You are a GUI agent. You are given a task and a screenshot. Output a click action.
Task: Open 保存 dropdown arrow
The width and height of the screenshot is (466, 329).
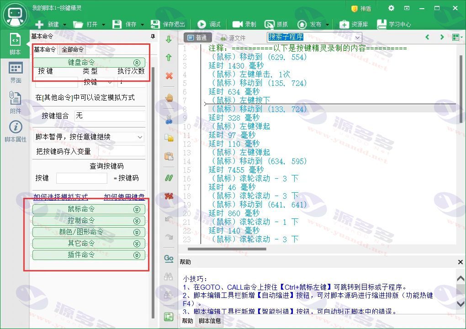(142, 25)
